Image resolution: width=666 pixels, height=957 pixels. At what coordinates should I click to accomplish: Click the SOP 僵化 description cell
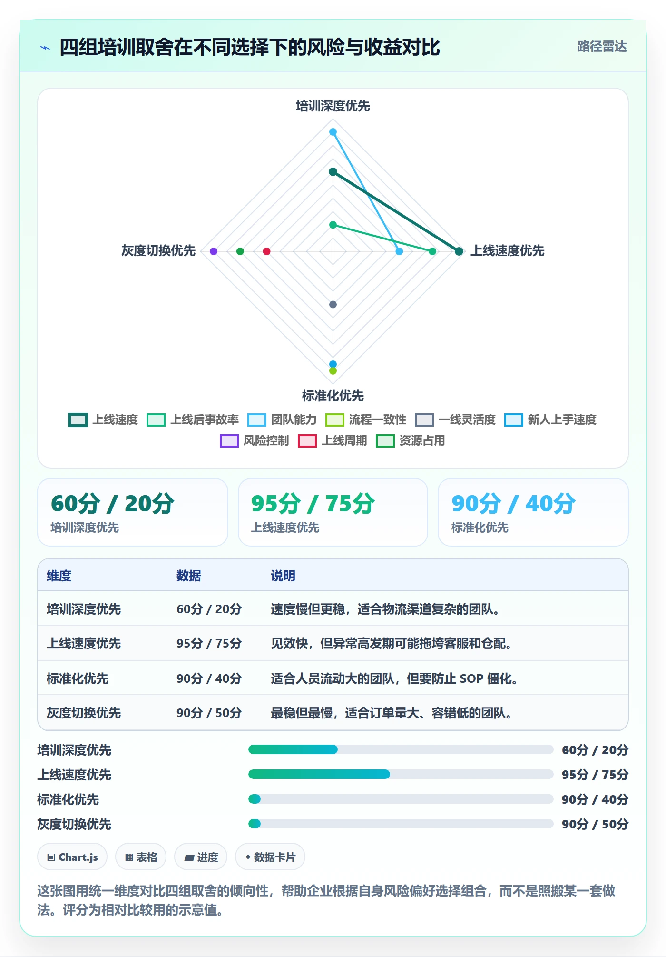394,678
